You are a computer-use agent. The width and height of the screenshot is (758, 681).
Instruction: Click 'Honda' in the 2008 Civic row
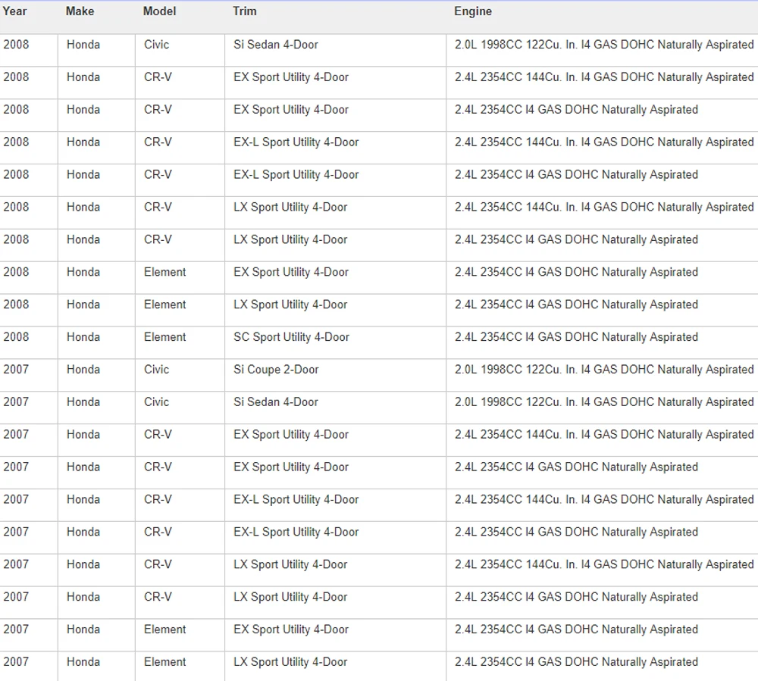[83, 45]
